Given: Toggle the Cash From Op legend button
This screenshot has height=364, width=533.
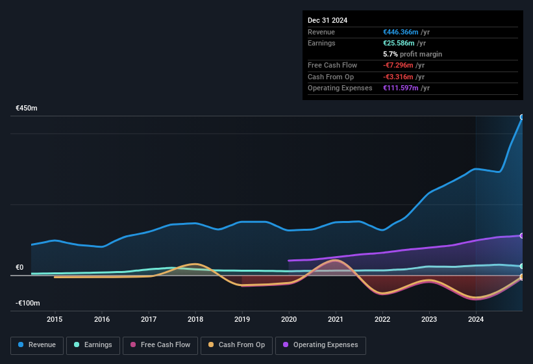Looking at the screenshot, I should [x=236, y=345].
